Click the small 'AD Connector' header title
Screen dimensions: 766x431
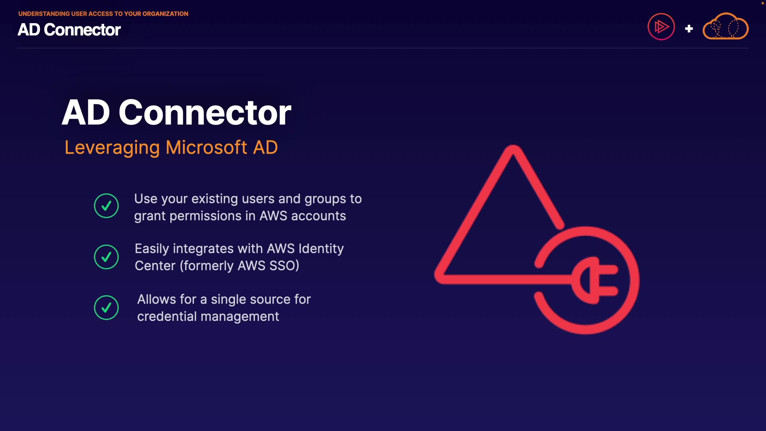(69, 30)
